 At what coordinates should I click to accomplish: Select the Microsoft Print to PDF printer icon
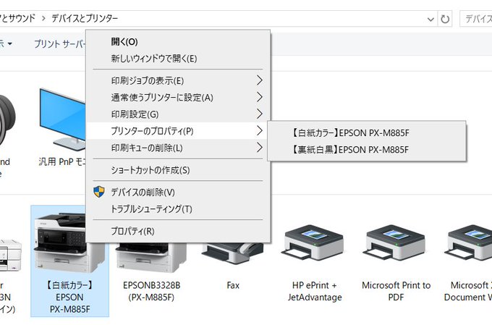(395, 242)
